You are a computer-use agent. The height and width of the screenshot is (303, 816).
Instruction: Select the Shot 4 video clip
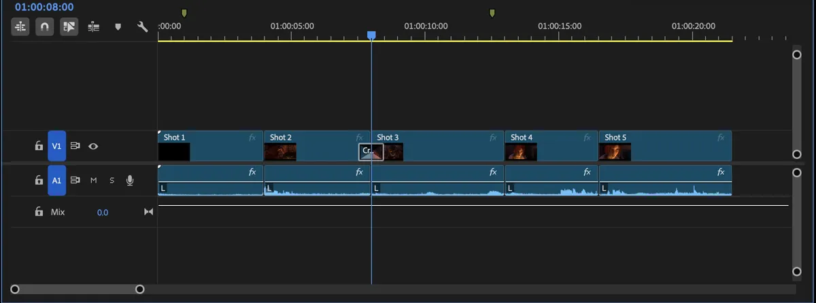(551, 146)
